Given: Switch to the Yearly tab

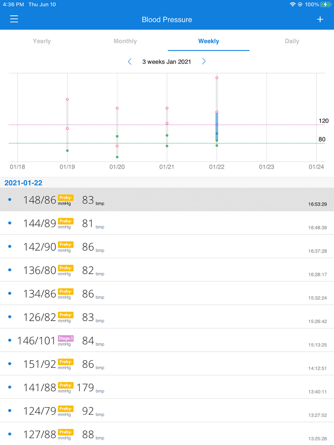Looking at the screenshot, I should [x=42, y=41].
